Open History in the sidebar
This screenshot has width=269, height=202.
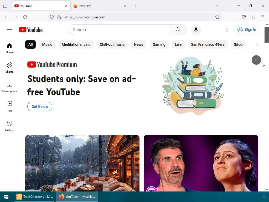tap(9, 126)
